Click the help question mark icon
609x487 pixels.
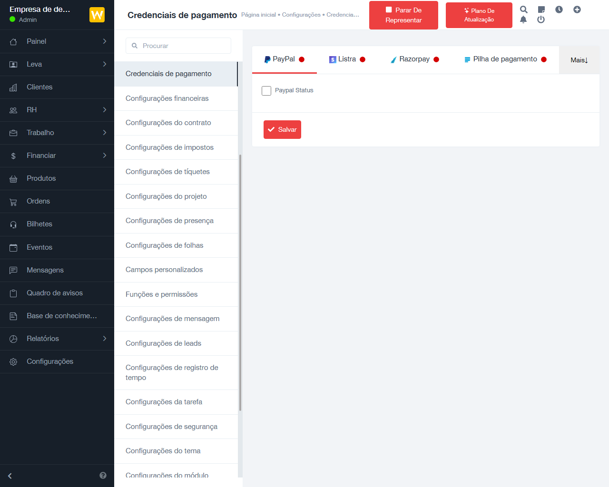click(103, 476)
